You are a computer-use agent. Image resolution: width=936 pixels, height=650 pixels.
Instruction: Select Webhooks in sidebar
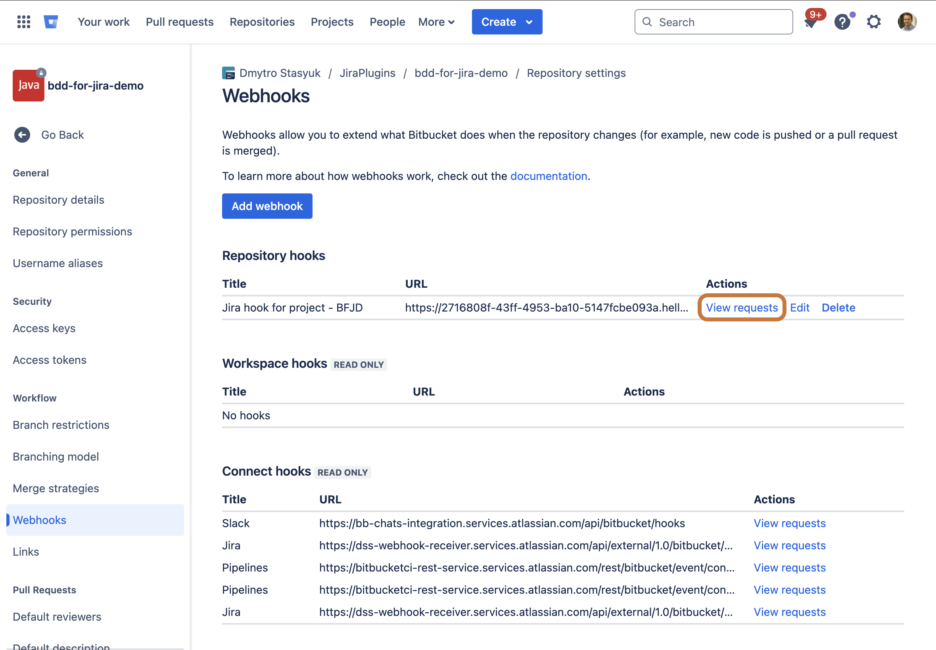tap(95, 520)
